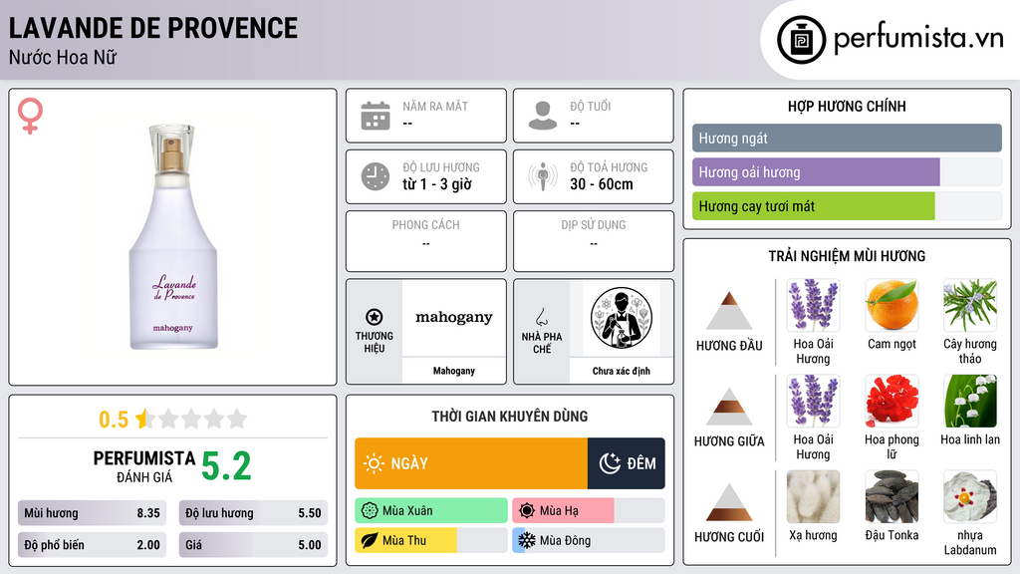Click the Mahogany brand name link
Image resolution: width=1020 pixels, height=574 pixels.
click(454, 371)
